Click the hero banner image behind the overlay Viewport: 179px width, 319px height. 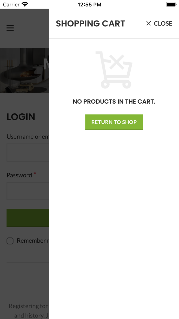pos(25,70)
